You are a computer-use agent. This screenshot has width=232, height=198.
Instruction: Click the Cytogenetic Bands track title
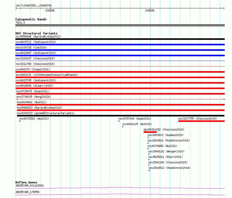(x=31, y=19)
